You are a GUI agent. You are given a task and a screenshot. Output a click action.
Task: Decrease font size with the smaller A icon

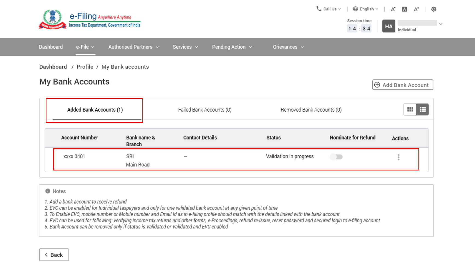pyautogui.click(x=393, y=9)
